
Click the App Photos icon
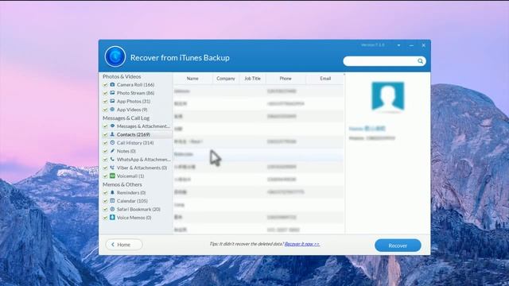112,101
